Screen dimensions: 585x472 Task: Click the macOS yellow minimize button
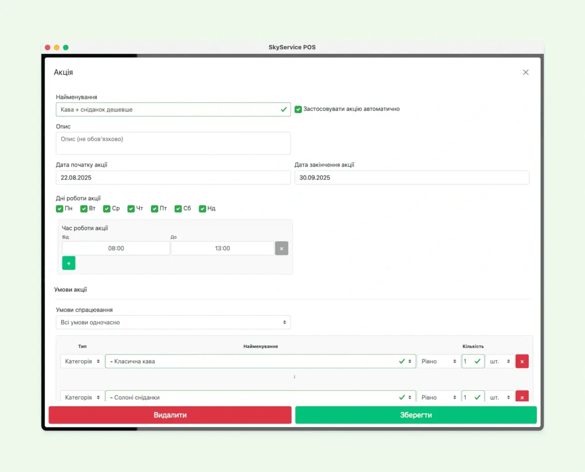pos(57,47)
